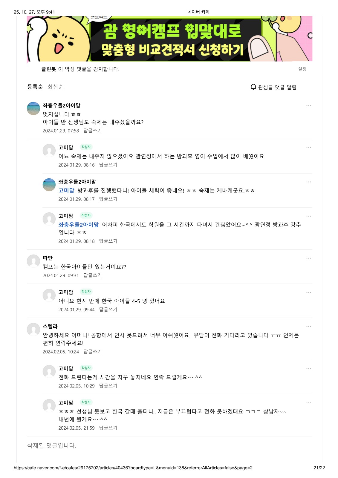This screenshot has height=478, width=338.
Task: Click the blue 좌충우돌2아이맘 mention link
Action: [x=79, y=225]
